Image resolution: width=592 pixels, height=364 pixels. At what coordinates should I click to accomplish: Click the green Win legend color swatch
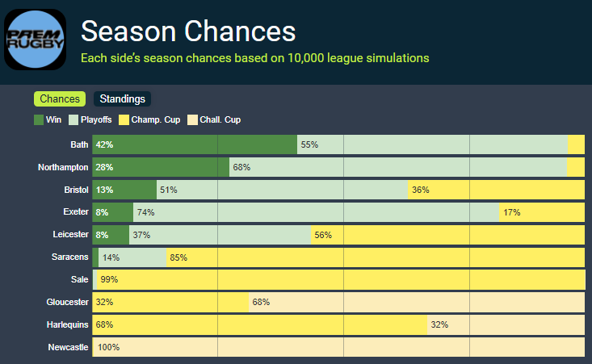39,120
